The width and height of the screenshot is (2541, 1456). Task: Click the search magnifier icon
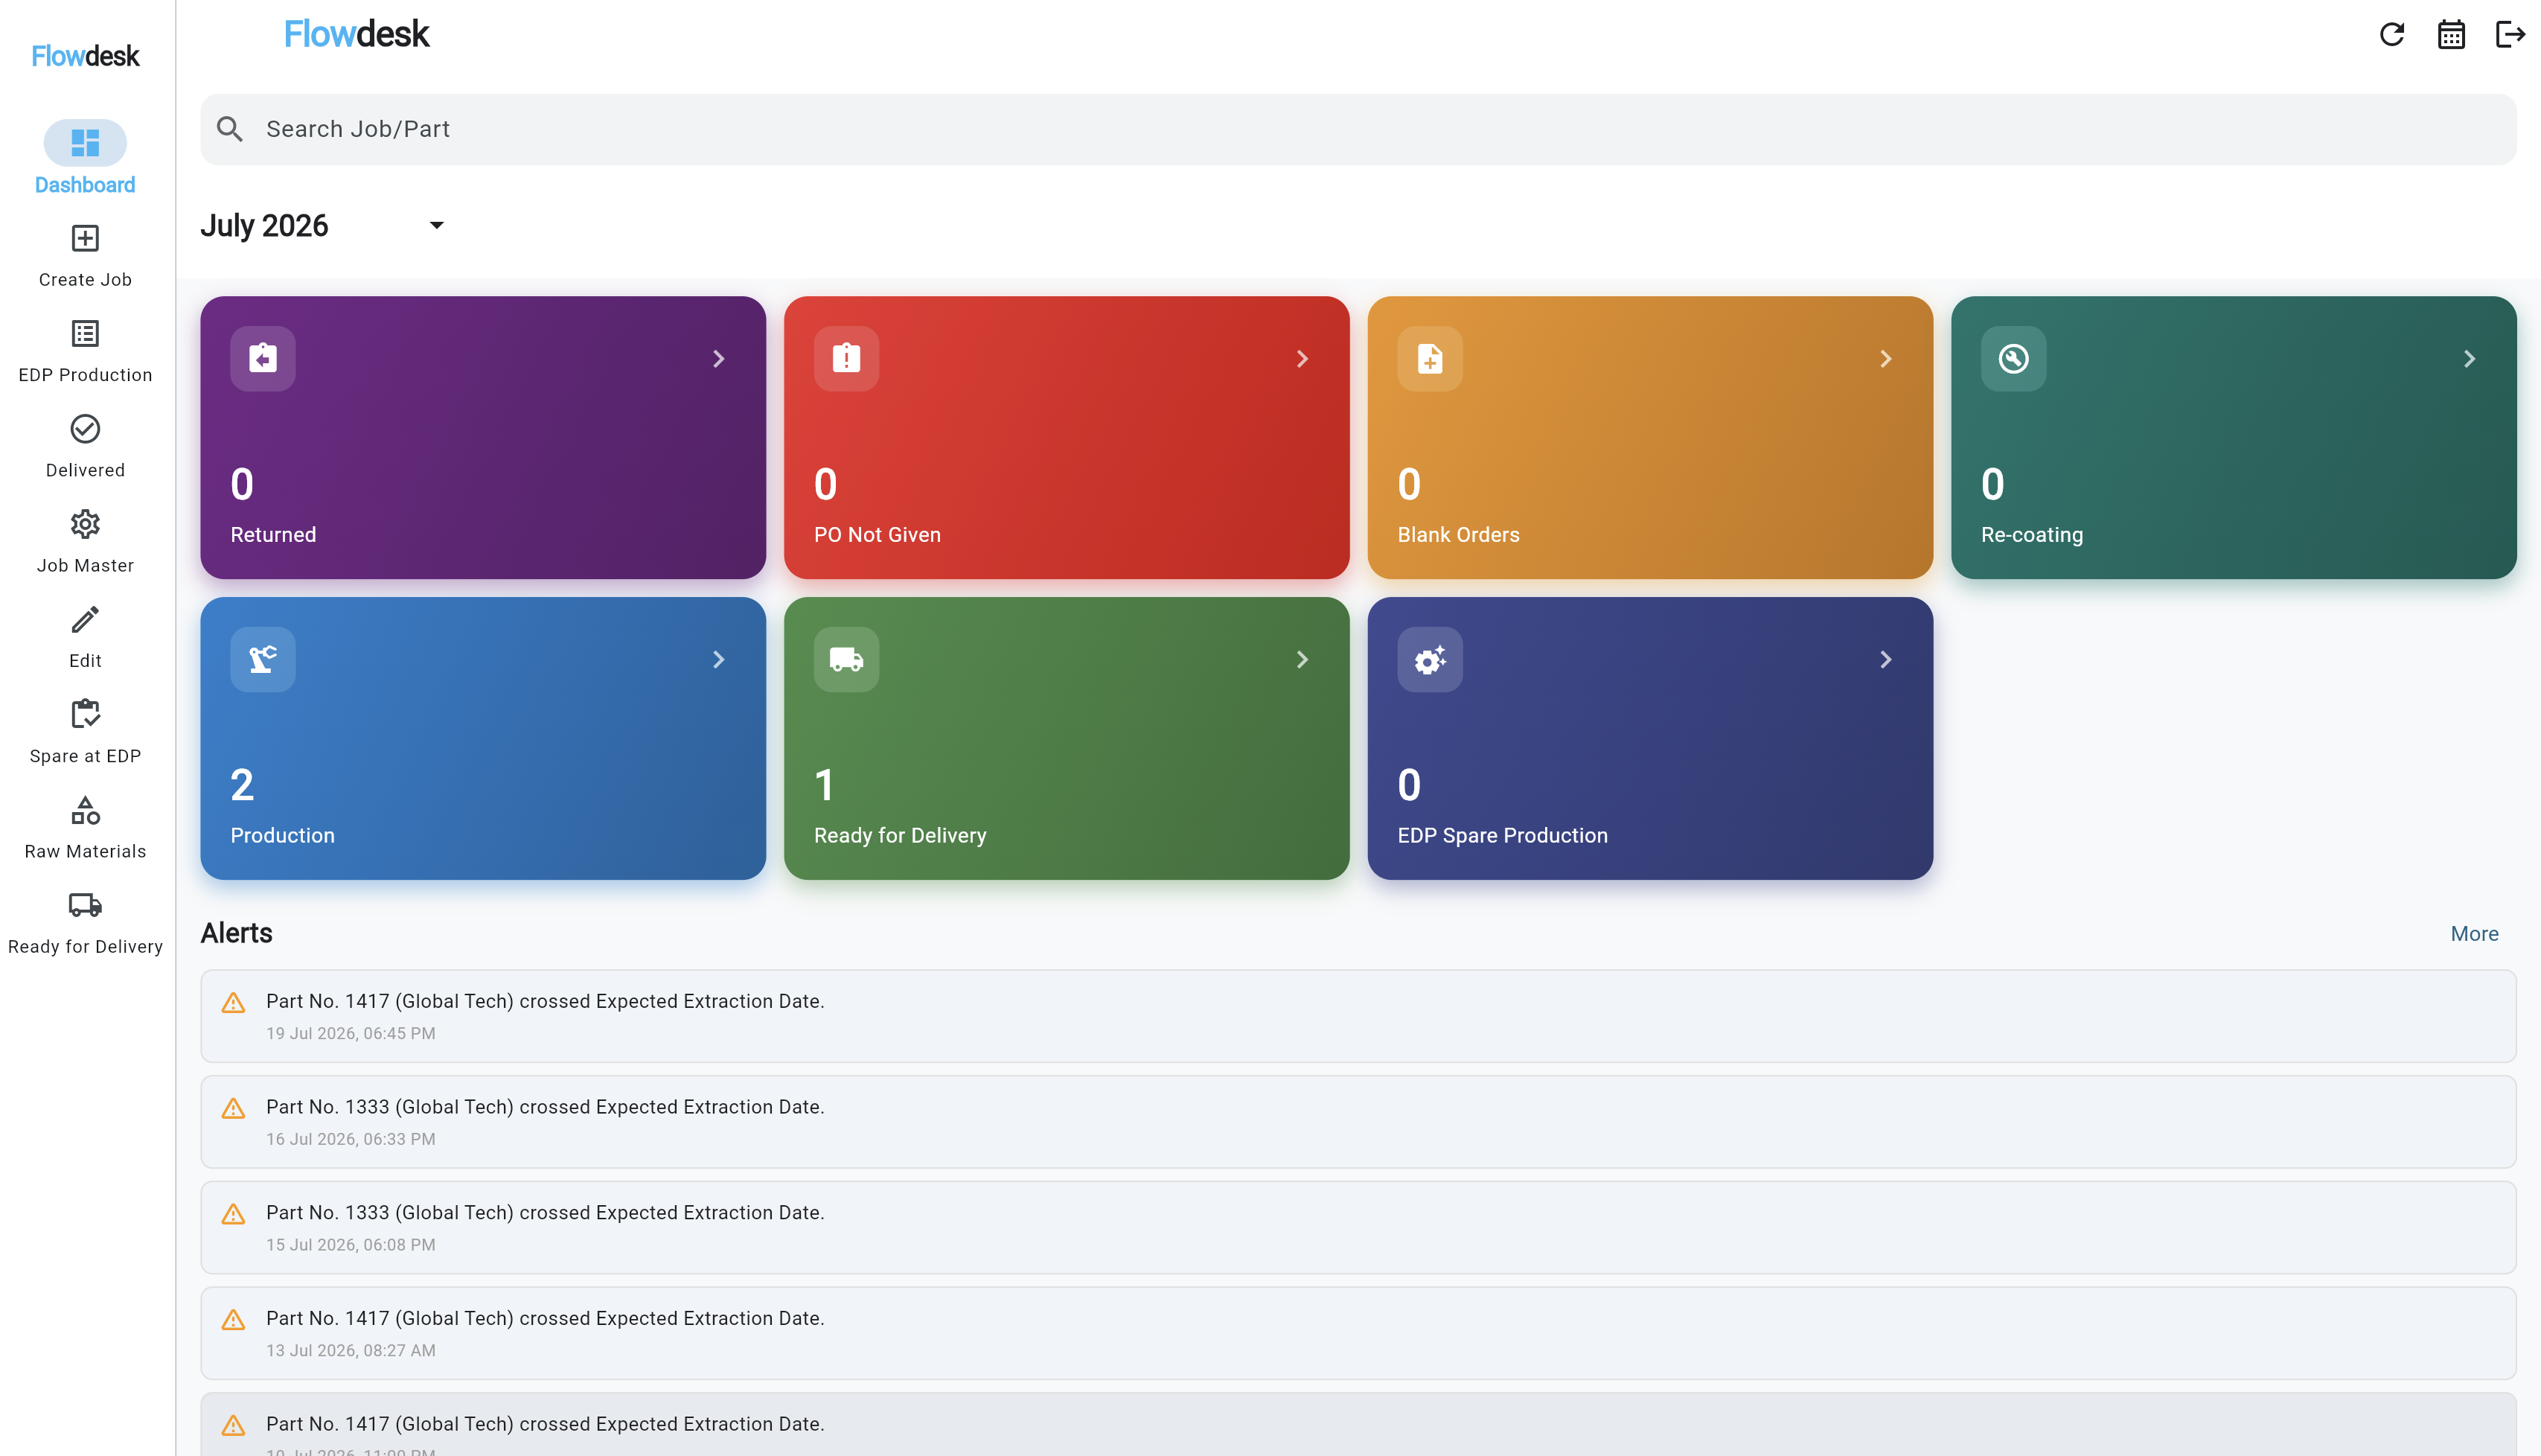coord(230,129)
